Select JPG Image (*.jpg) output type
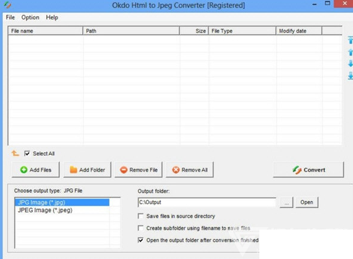The width and height of the screenshot is (353, 259). click(x=62, y=203)
